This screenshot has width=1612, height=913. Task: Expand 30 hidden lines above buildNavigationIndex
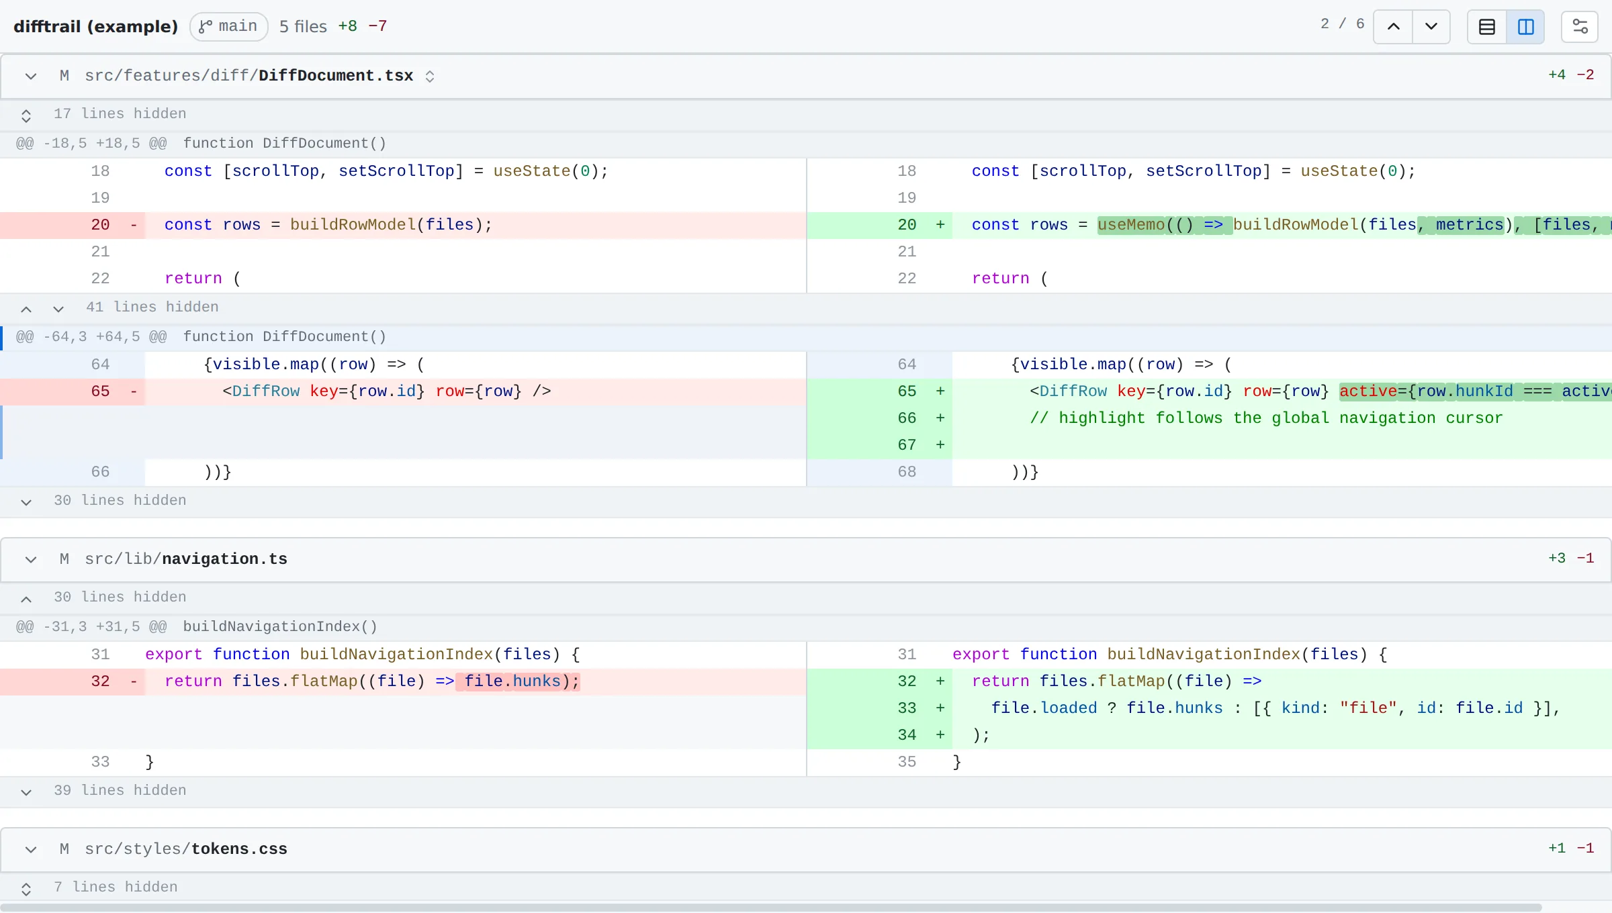click(x=26, y=598)
